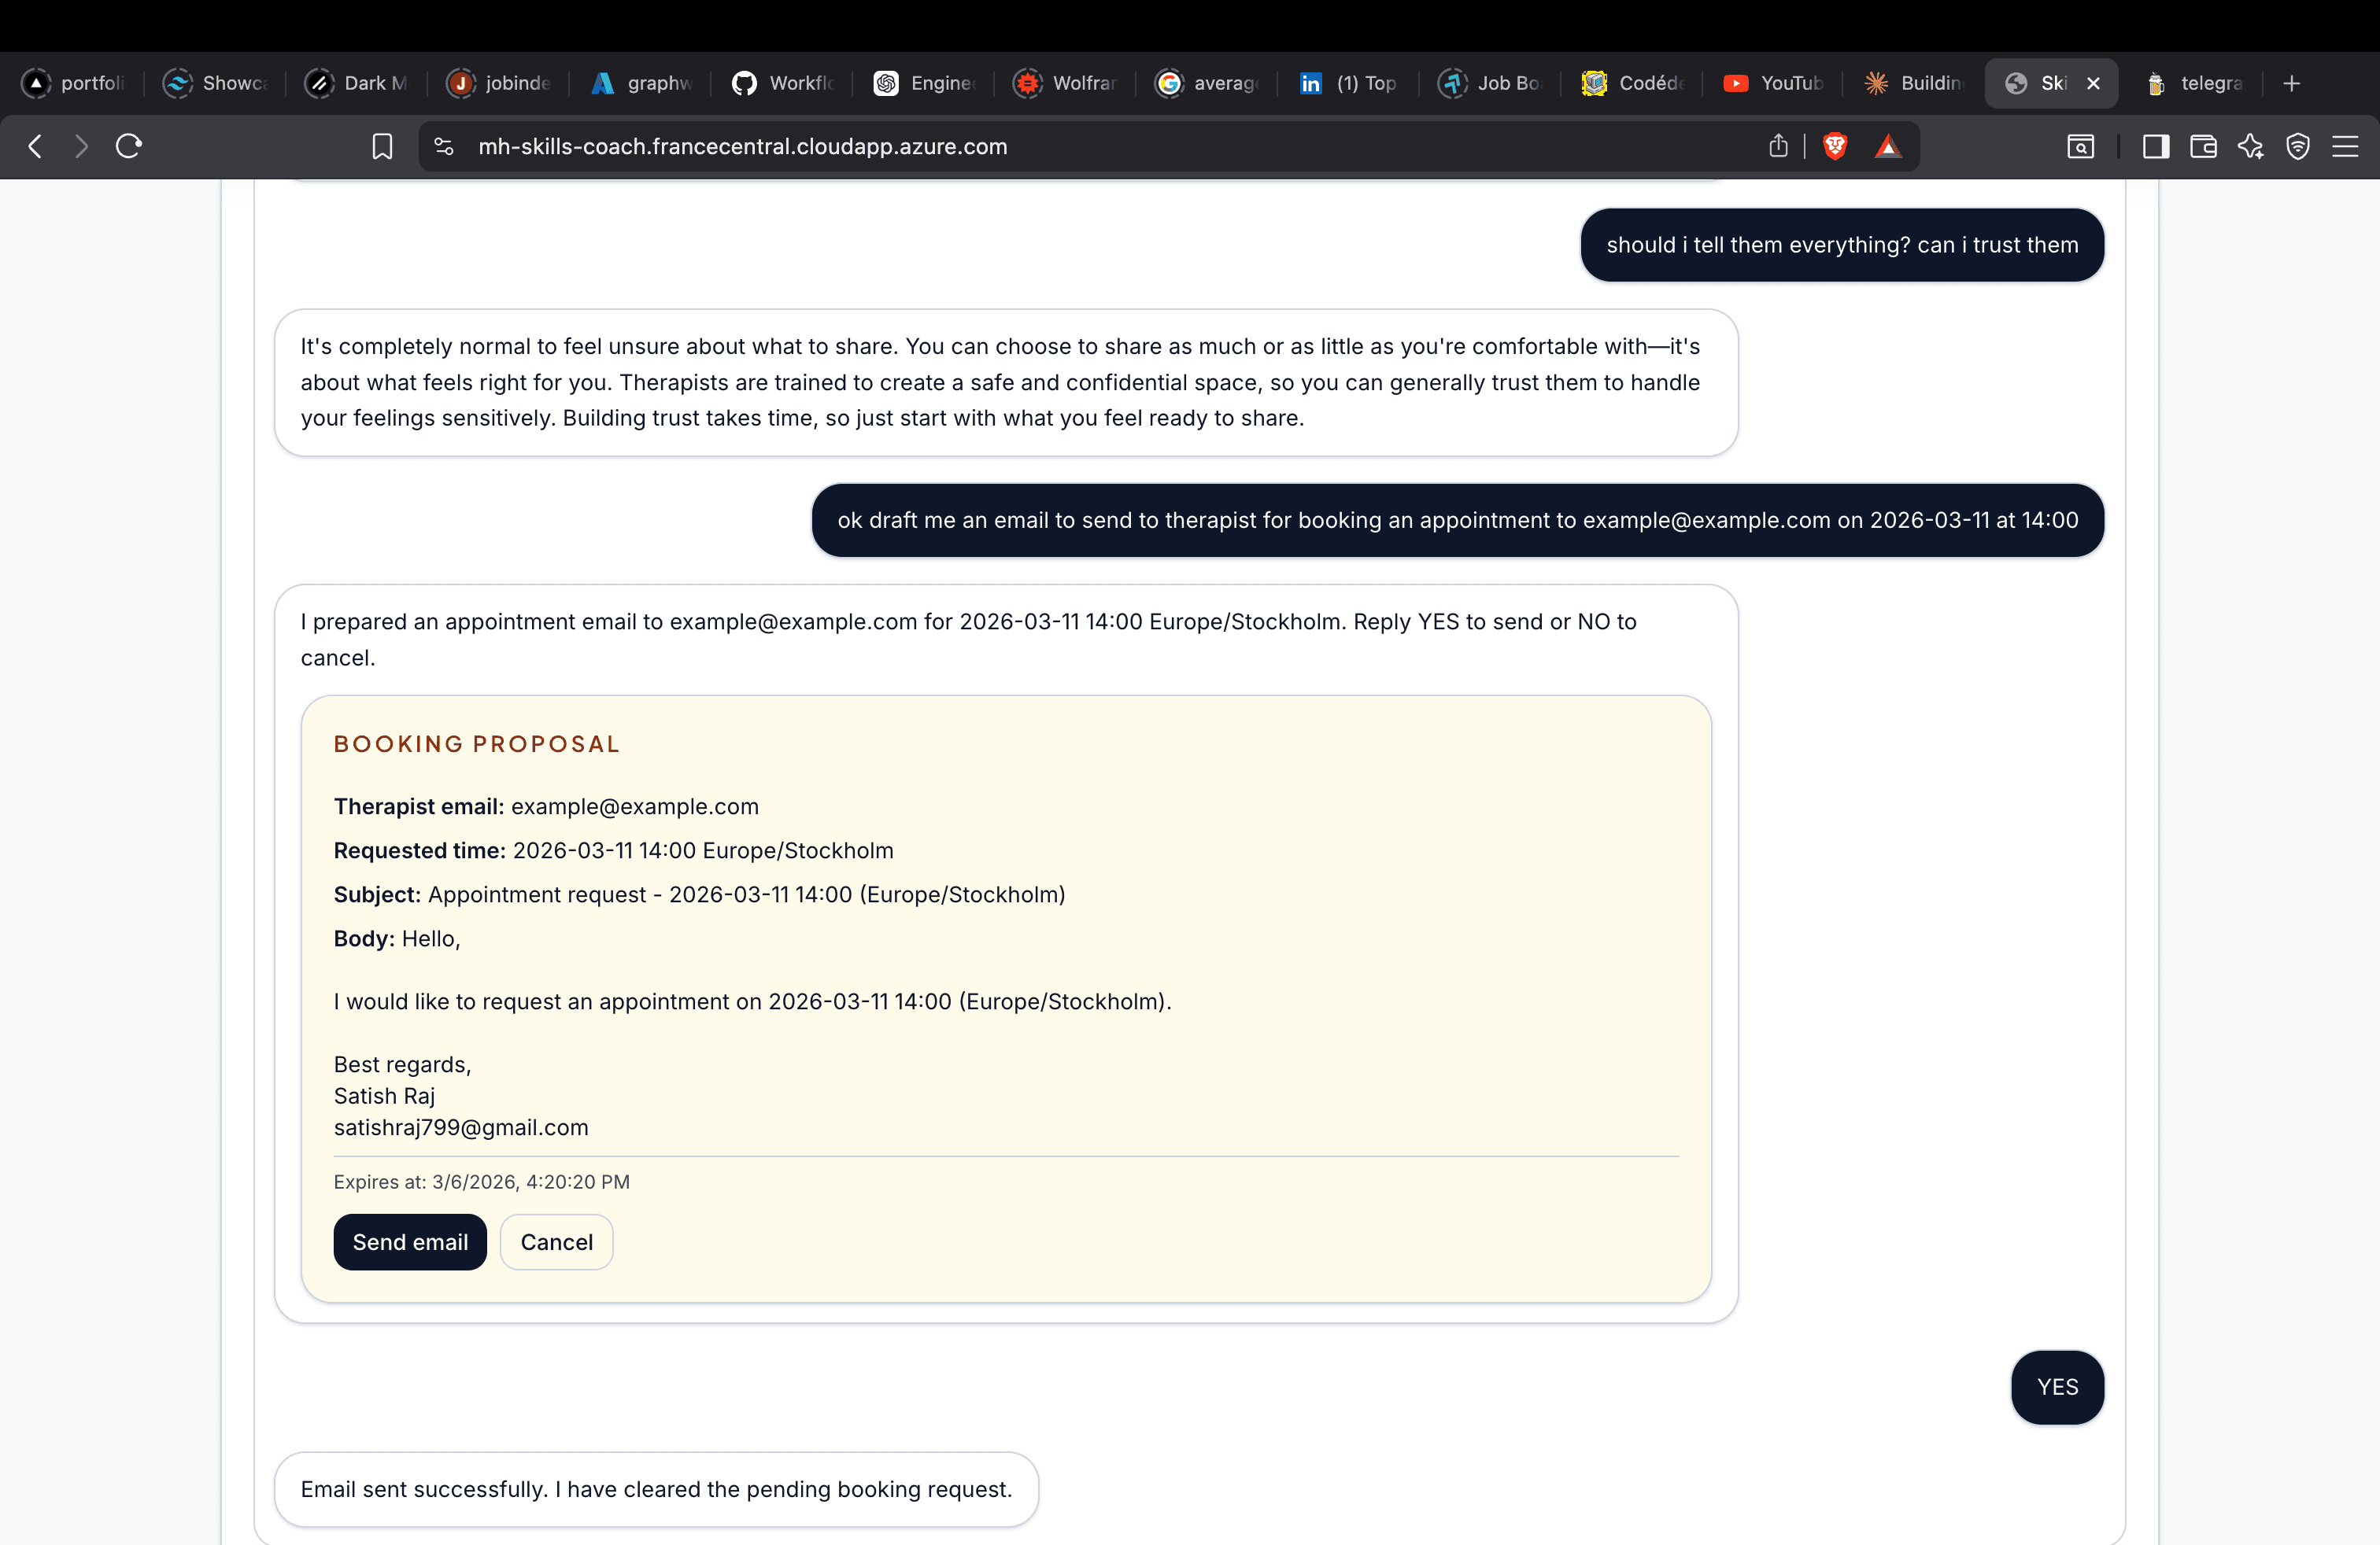Click the Brave VPN shield icon
Image resolution: width=2380 pixels, height=1545 pixels.
[x=2298, y=146]
